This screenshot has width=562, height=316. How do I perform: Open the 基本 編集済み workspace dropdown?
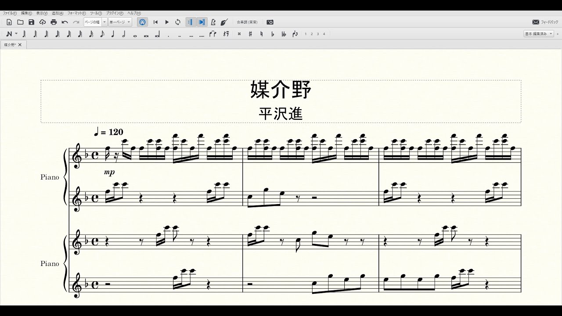click(539, 34)
